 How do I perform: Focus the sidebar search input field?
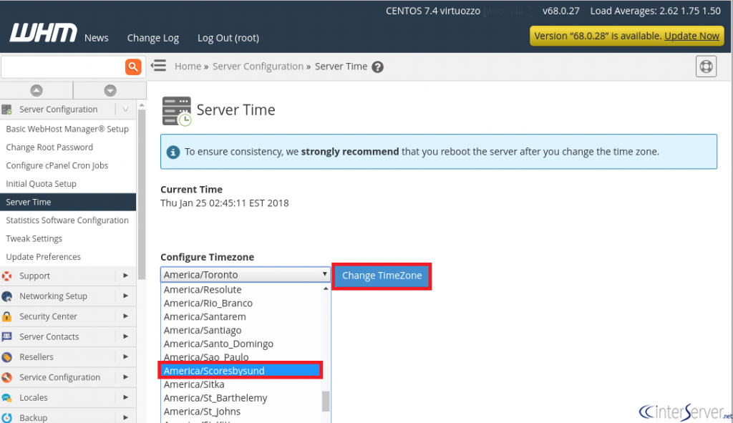pyautogui.click(x=63, y=67)
